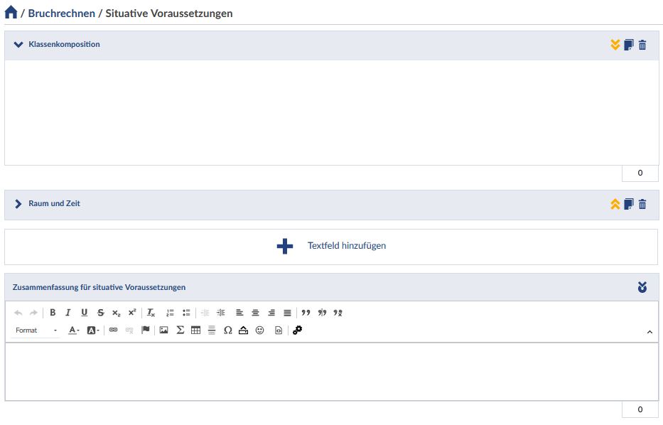
Task: Collapse the Klassenkomposition section
Action: point(18,45)
